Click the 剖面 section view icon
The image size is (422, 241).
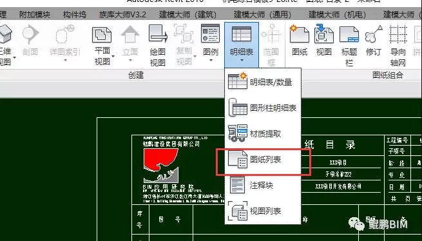coord(30,34)
